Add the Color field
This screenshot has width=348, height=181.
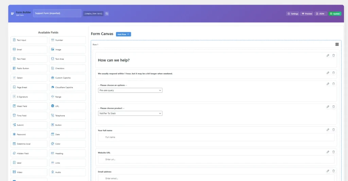(x=68, y=144)
